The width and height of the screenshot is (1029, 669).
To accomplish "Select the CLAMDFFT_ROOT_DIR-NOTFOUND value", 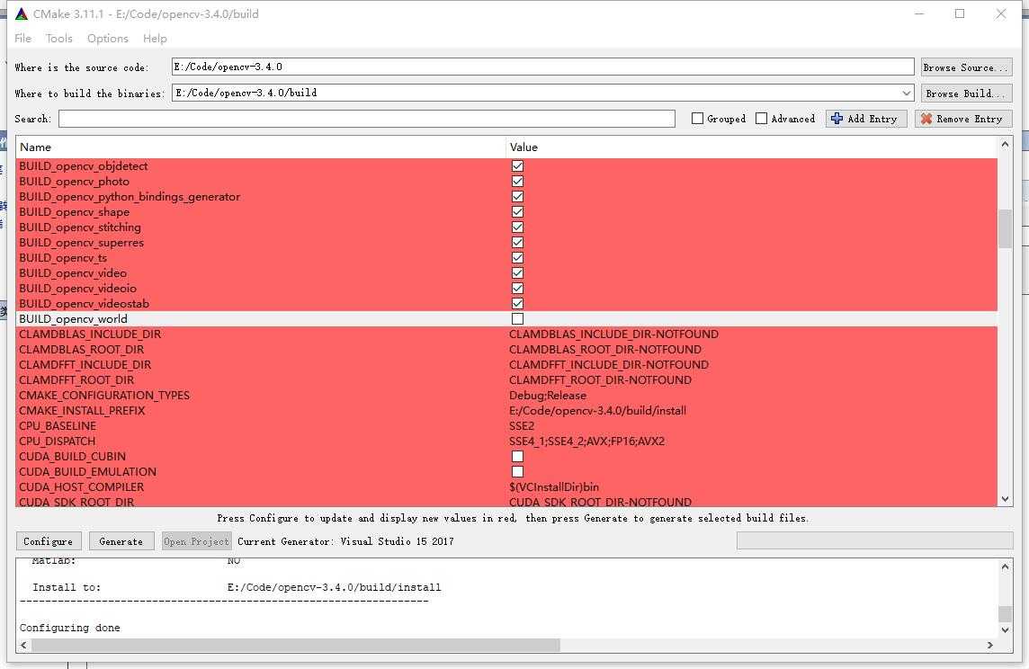I will click(x=600, y=380).
